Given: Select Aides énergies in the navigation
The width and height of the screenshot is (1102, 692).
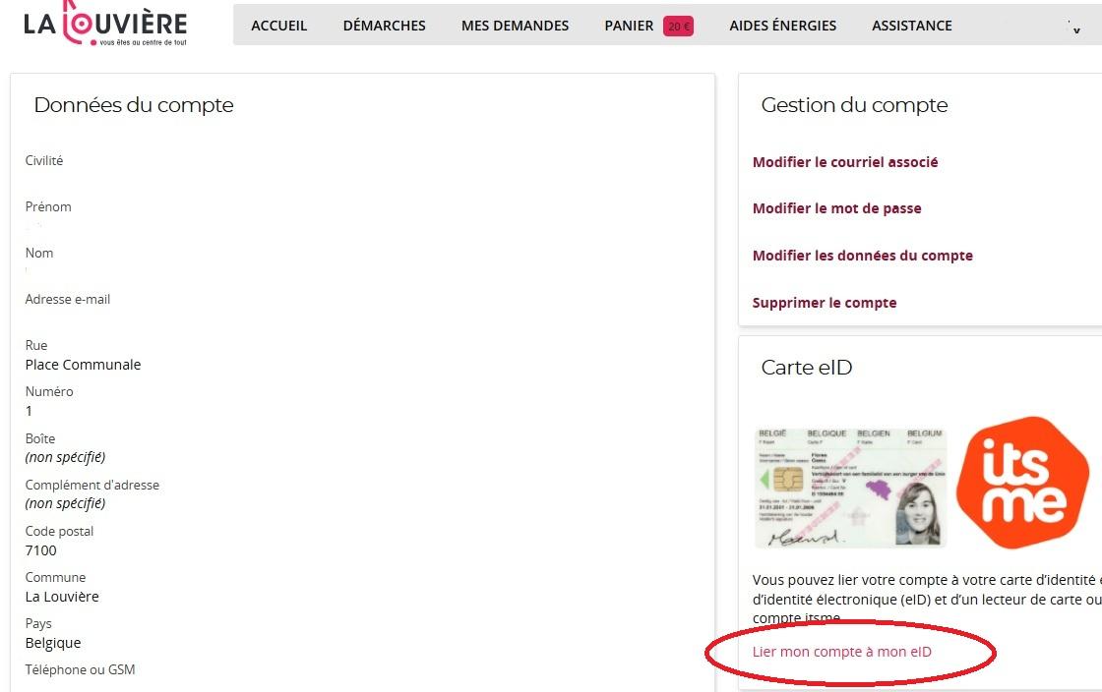Looking at the screenshot, I should coord(782,27).
